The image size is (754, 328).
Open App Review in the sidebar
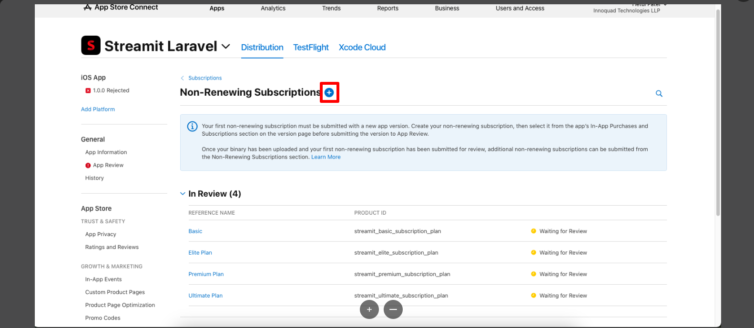click(108, 165)
